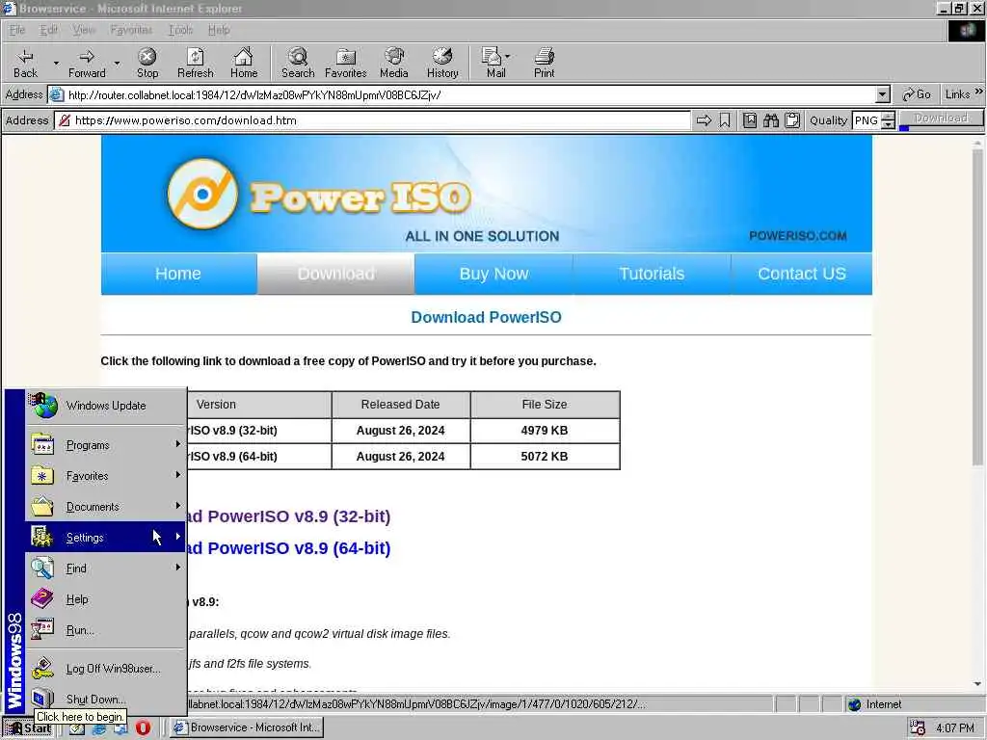Open the Buy Now tab
Image resolution: width=987 pixels, height=740 pixels.
coord(493,274)
